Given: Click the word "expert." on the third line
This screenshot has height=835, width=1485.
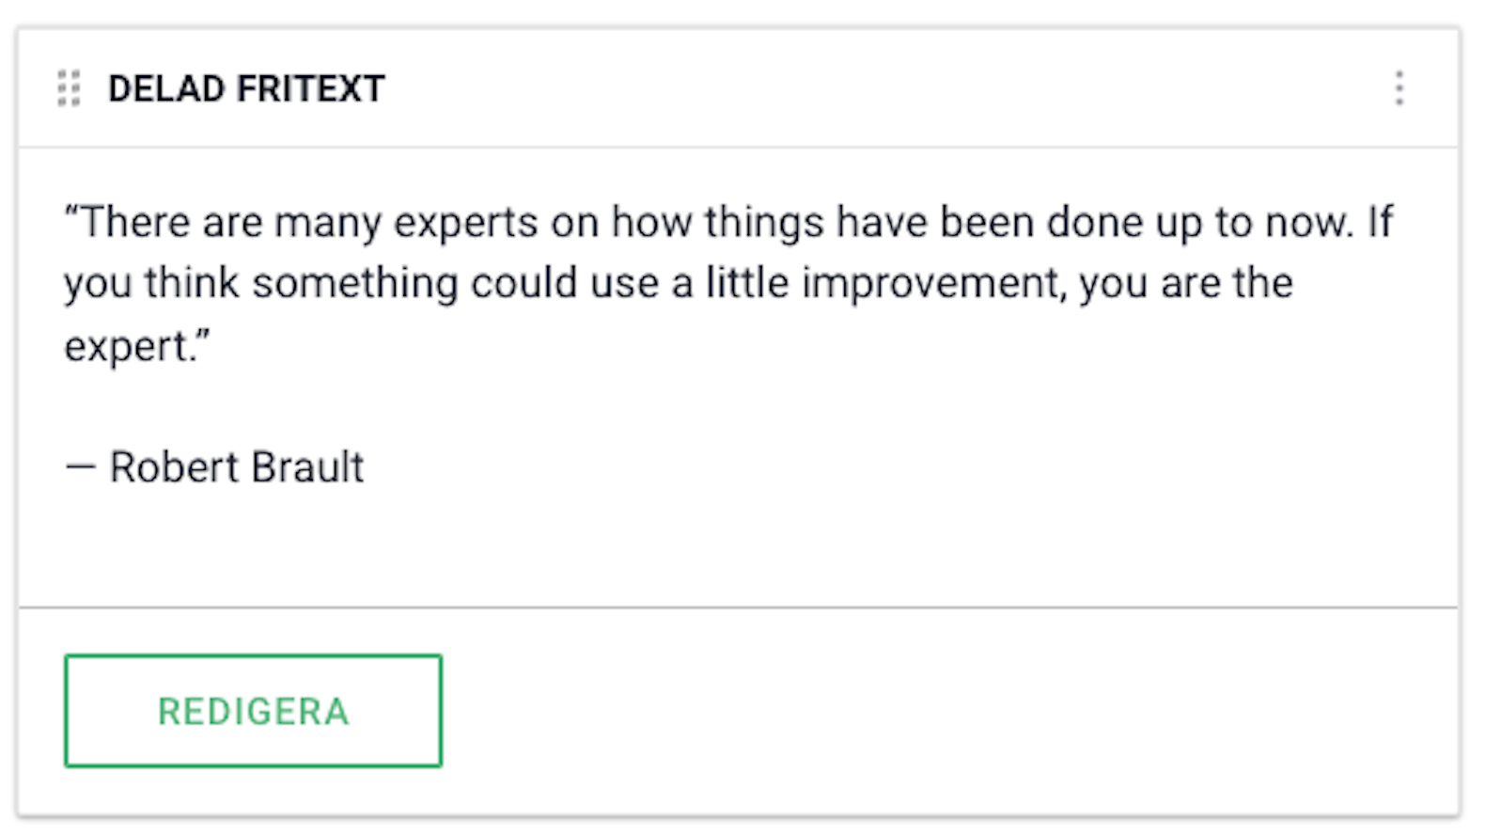Looking at the screenshot, I should 137,347.
